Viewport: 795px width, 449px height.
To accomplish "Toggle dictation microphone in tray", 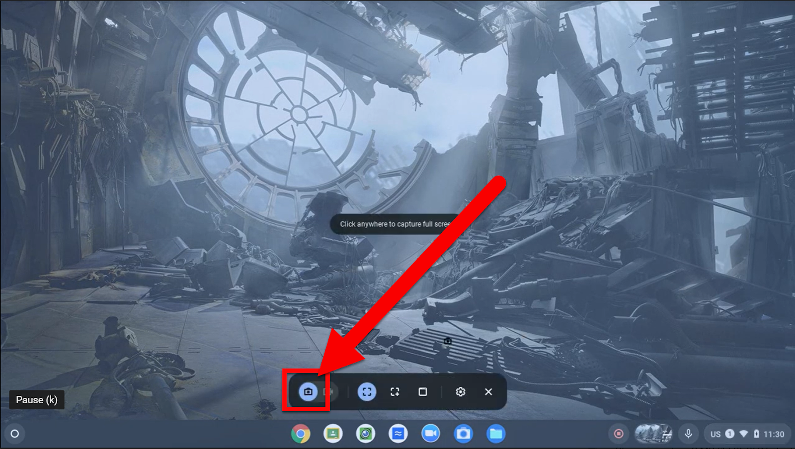I will click(x=688, y=434).
